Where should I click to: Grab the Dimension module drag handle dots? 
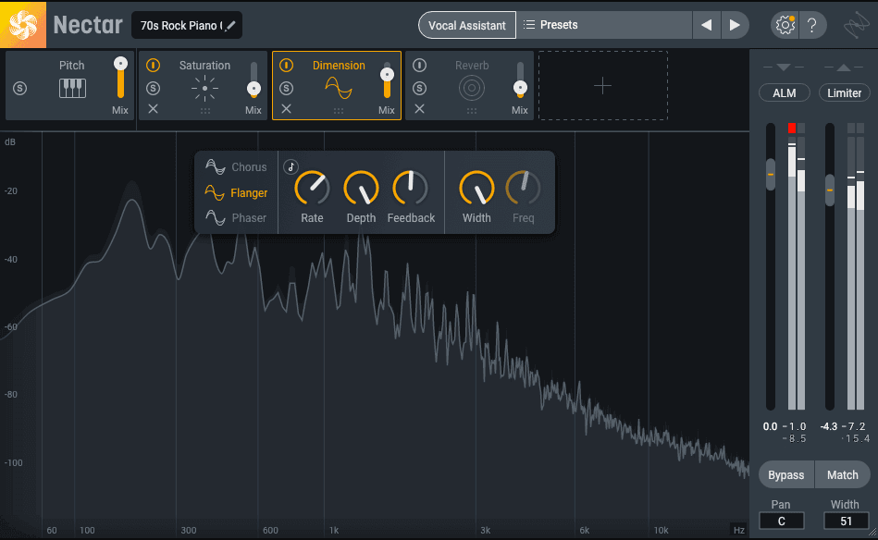coord(339,111)
